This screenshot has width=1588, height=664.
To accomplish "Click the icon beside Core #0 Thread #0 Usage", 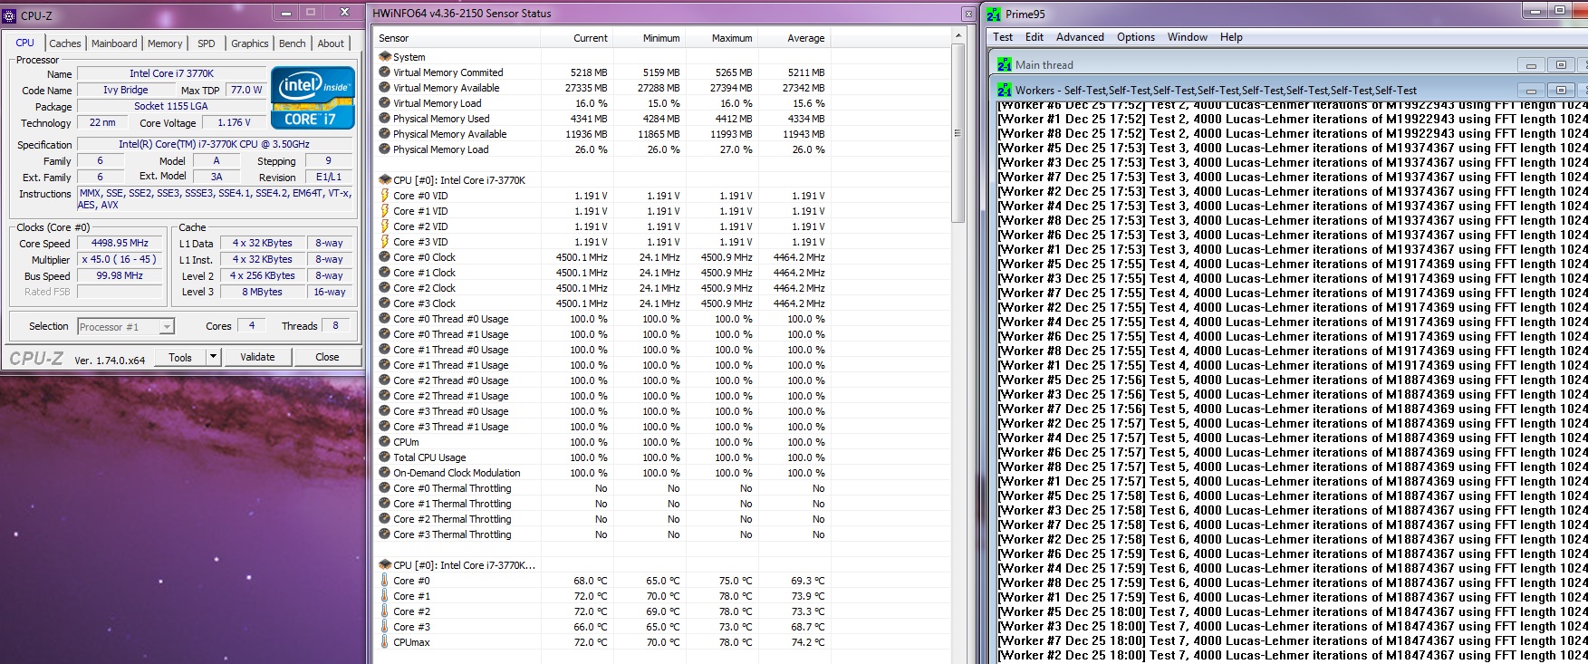I will point(385,318).
